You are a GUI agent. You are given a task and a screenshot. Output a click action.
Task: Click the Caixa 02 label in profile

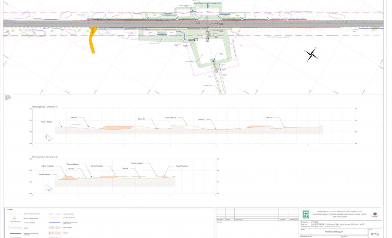(x=141, y=119)
